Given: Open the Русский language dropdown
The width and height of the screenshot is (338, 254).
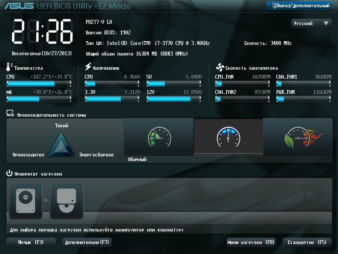Looking at the screenshot, I should click(x=312, y=23).
